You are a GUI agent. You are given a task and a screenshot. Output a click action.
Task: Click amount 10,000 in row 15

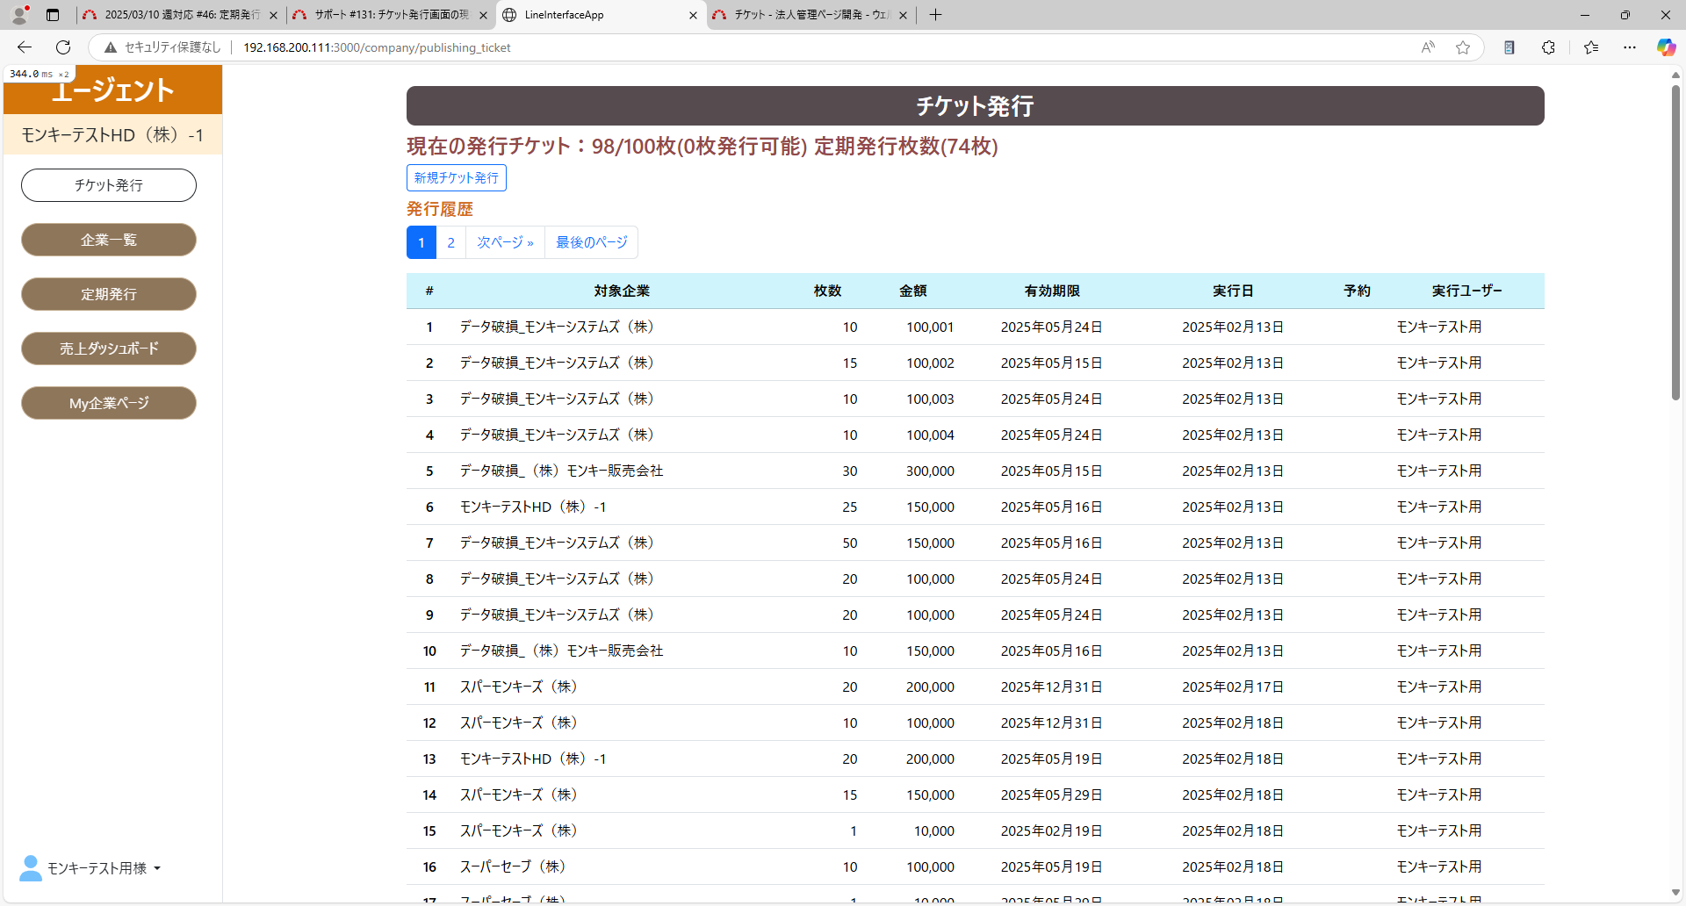click(933, 830)
